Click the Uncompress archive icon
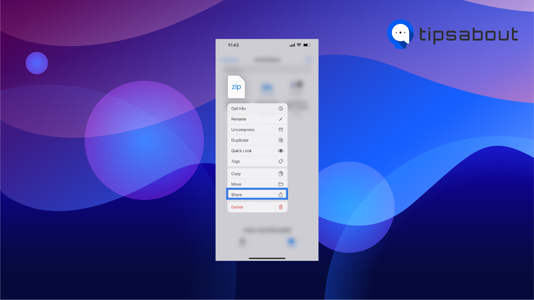This screenshot has height=300, width=534. [x=280, y=130]
